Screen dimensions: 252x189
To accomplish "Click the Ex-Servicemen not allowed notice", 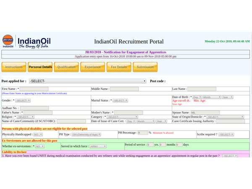I will coord(29,141).
